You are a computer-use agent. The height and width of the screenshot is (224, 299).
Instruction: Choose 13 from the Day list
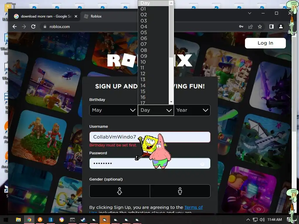coord(154,80)
